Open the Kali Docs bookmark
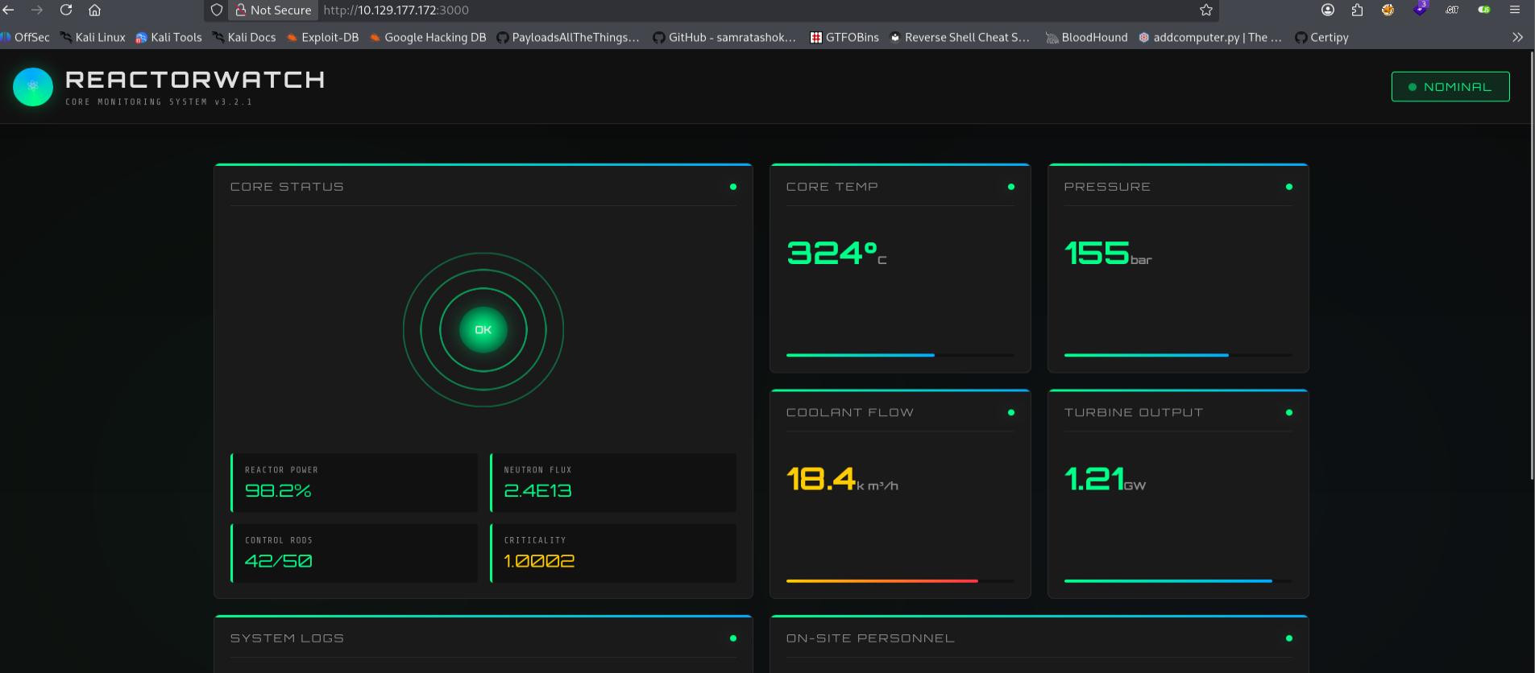The width and height of the screenshot is (1535, 673). tap(243, 37)
